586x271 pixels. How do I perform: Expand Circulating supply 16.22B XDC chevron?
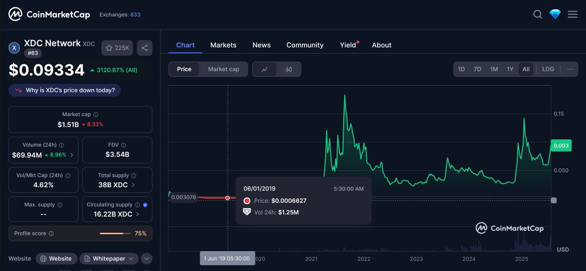click(x=137, y=214)
